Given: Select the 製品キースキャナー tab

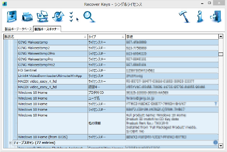Looking at the screenshot, I should [x=47, y=29].
